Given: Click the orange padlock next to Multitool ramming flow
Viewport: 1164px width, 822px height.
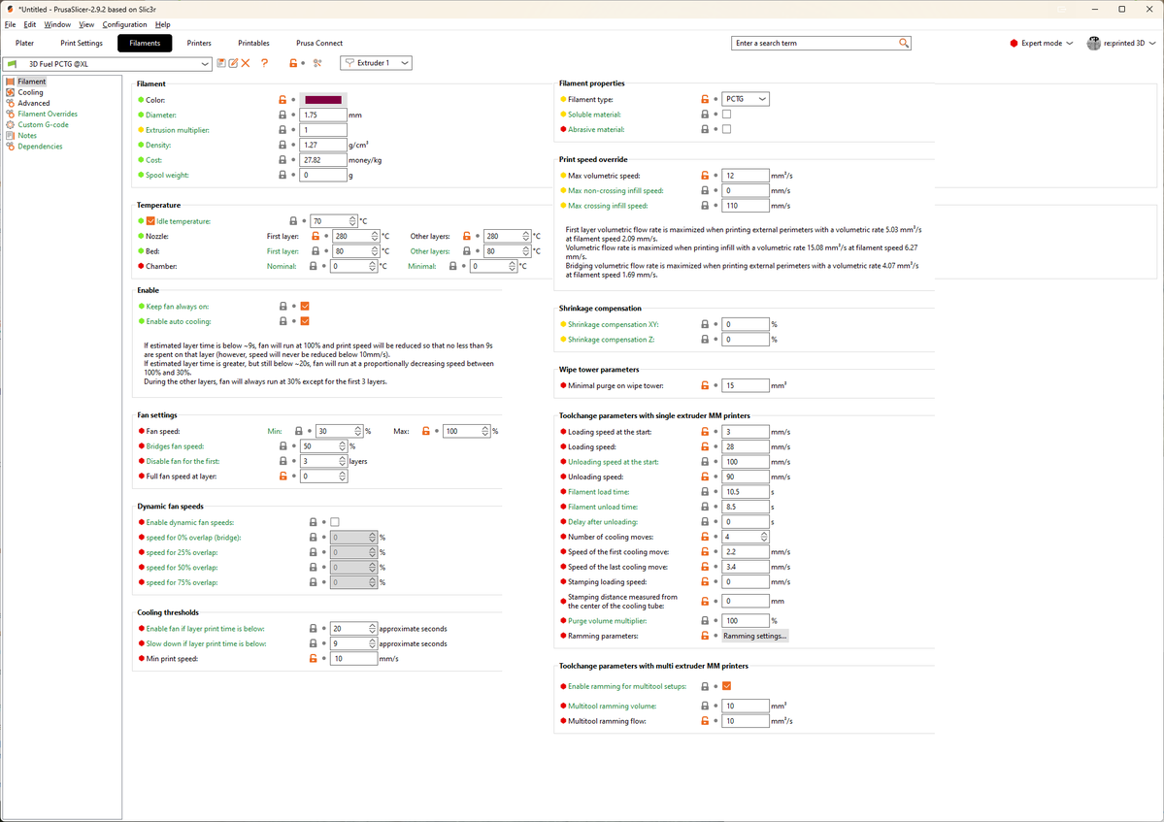Looking at the screenshot, I should [x=705, y=720].
